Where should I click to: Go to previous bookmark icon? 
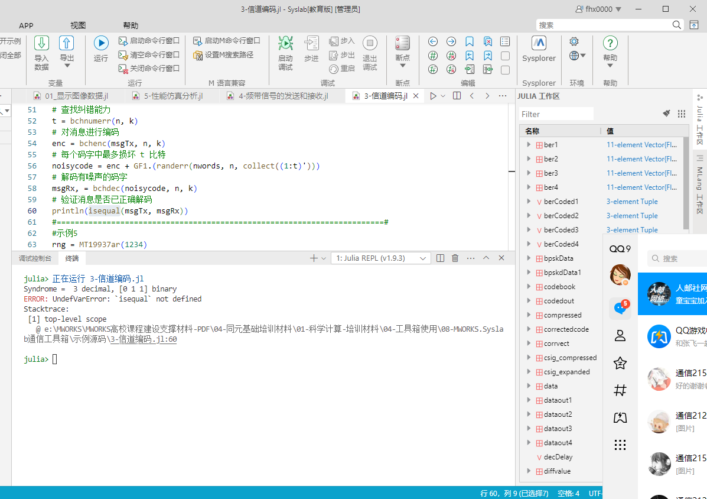click(470, 56)
